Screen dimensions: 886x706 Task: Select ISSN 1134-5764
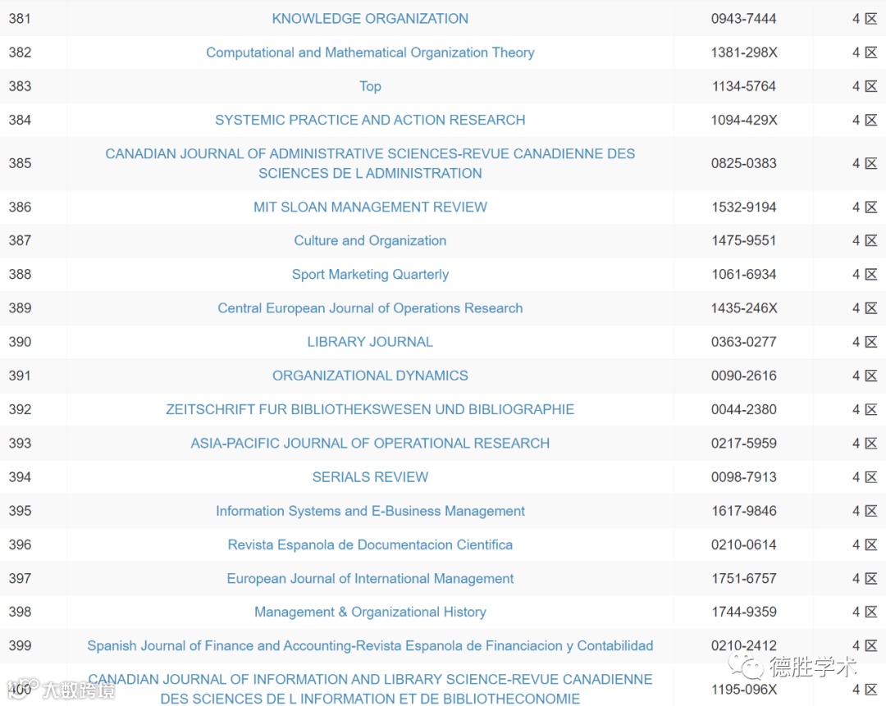pos(743,86)
